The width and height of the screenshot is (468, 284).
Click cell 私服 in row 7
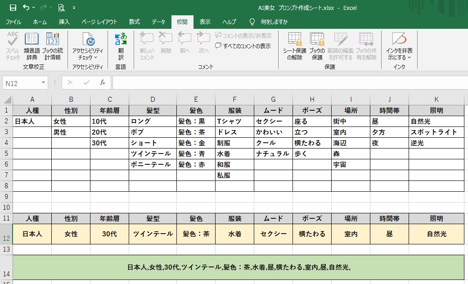234,175
